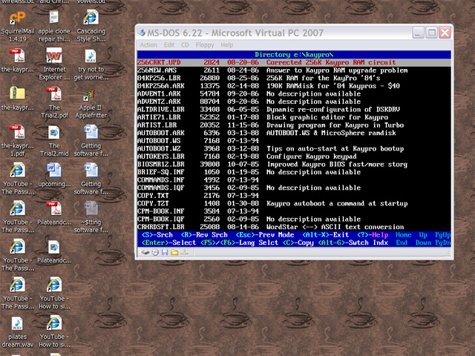Click the BIOSMR12.LBR file row

tap(294, 165)
